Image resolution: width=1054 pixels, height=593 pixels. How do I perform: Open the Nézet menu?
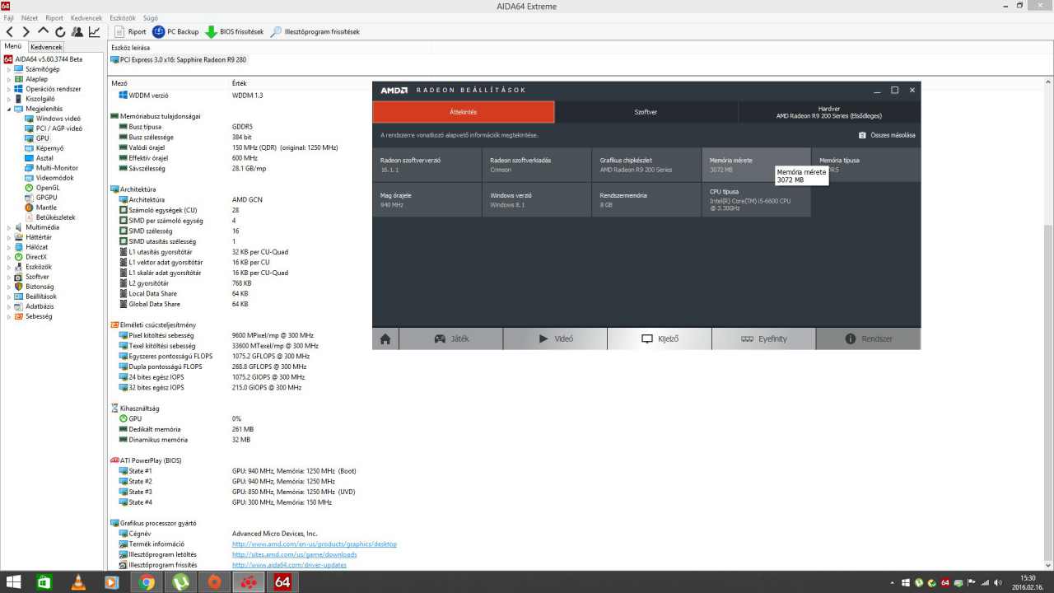[30, 17]
